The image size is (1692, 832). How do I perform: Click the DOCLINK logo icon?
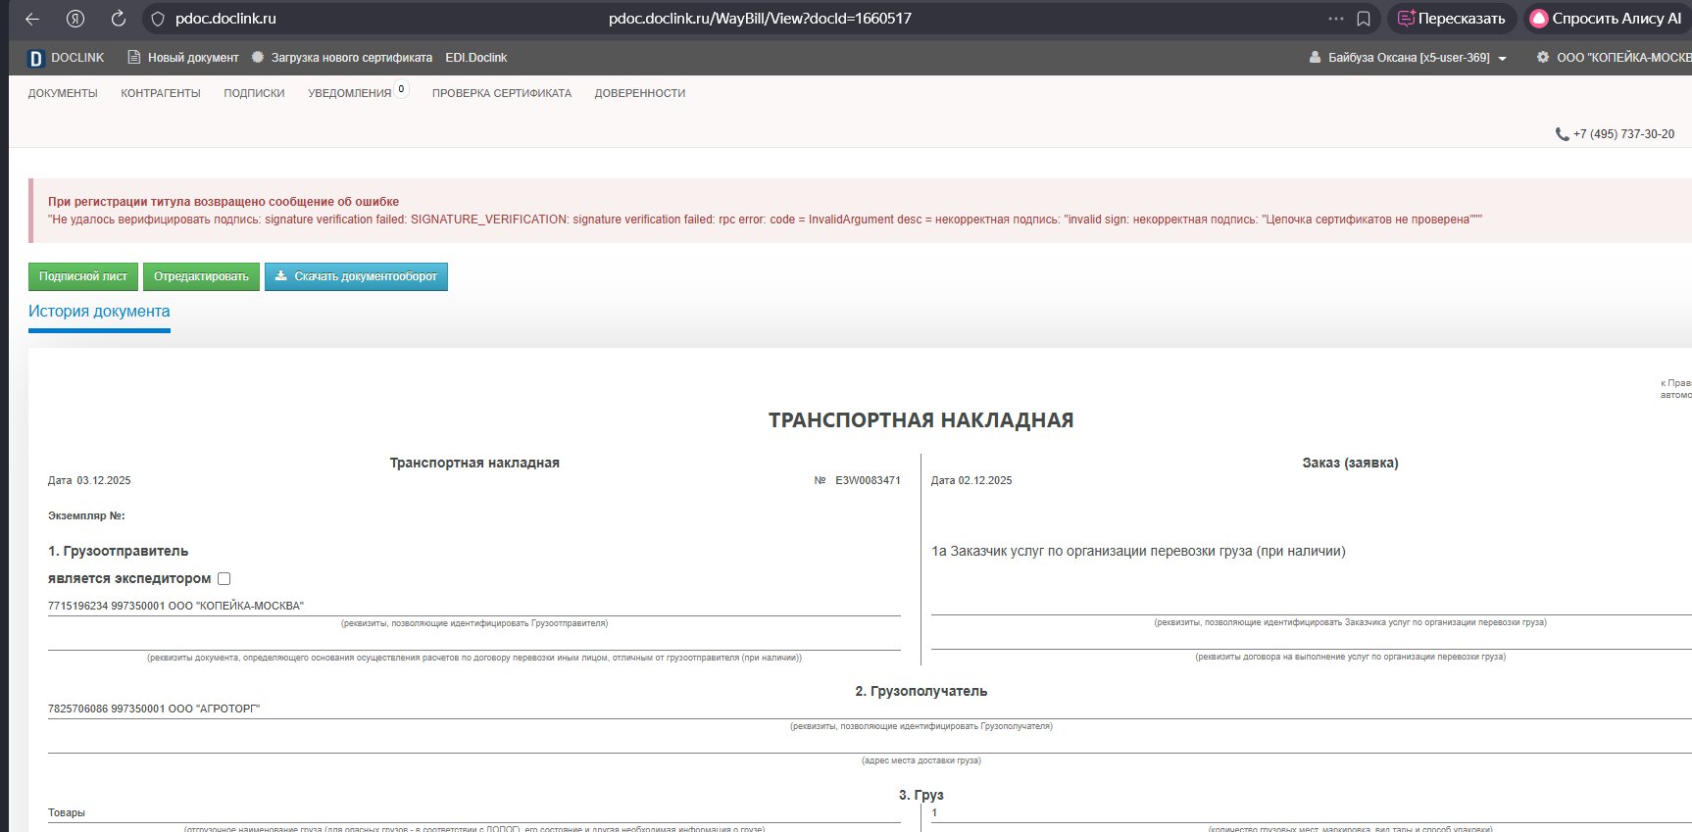point(35,58)
